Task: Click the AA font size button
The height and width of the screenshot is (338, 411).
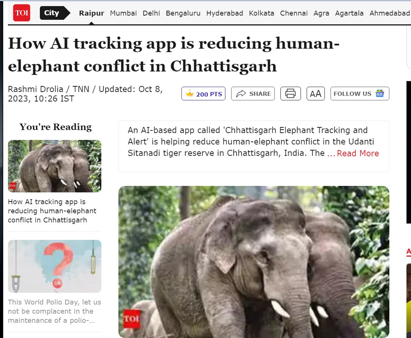Action: pos(316,94)
